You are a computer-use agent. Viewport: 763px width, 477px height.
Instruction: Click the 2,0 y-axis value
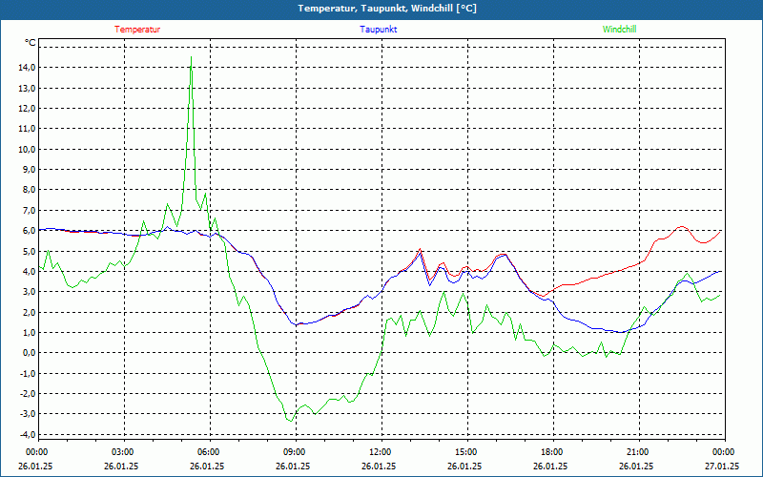29,313
